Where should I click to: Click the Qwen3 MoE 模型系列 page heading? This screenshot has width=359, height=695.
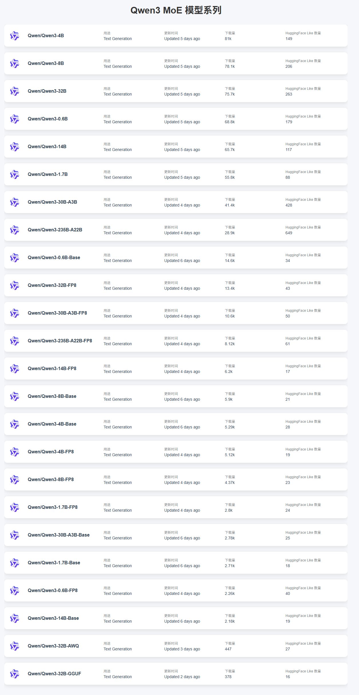(x=176, y=10)
